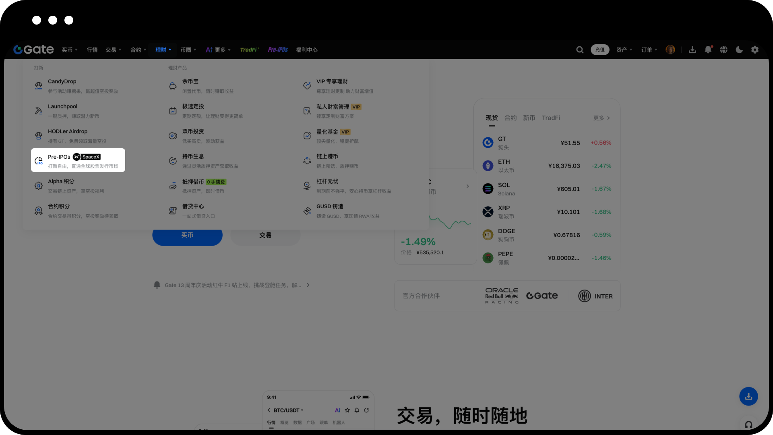Select 余币宝 in 理财产品 menu
The height and width of the screenshot is (435, 773).
[190, 81]
